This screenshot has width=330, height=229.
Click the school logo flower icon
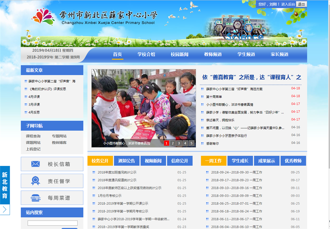pos(43,17)
